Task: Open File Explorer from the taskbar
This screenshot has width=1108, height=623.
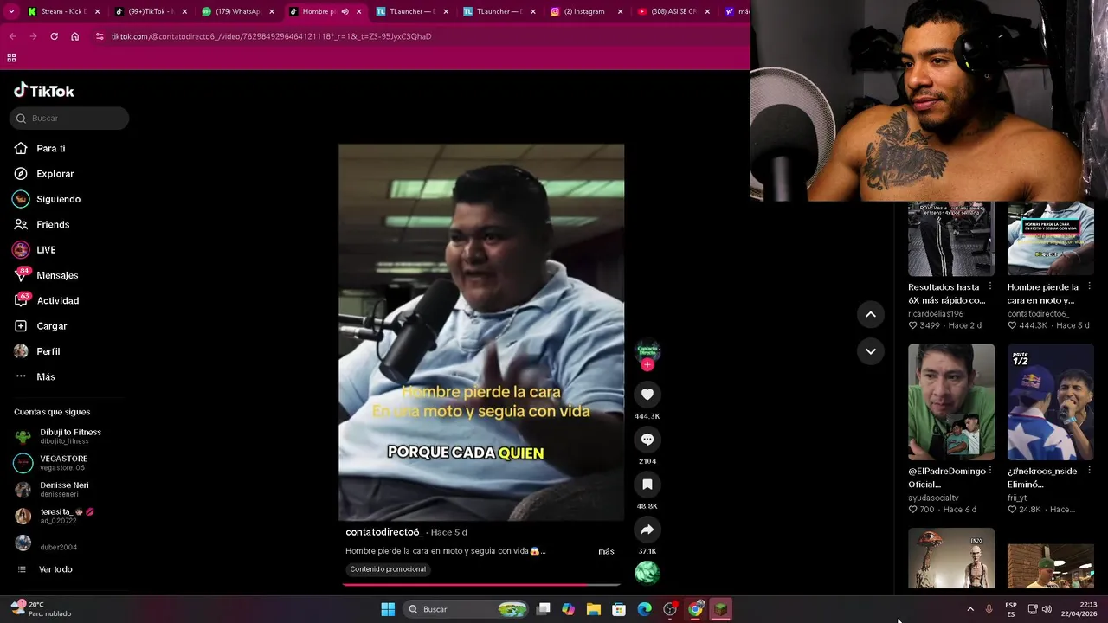Action: (594, 609)
